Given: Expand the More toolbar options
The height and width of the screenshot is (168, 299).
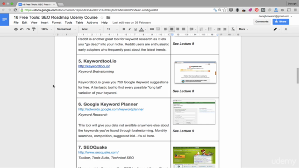Looking at the screenshot, I should [x=243, y=29].
